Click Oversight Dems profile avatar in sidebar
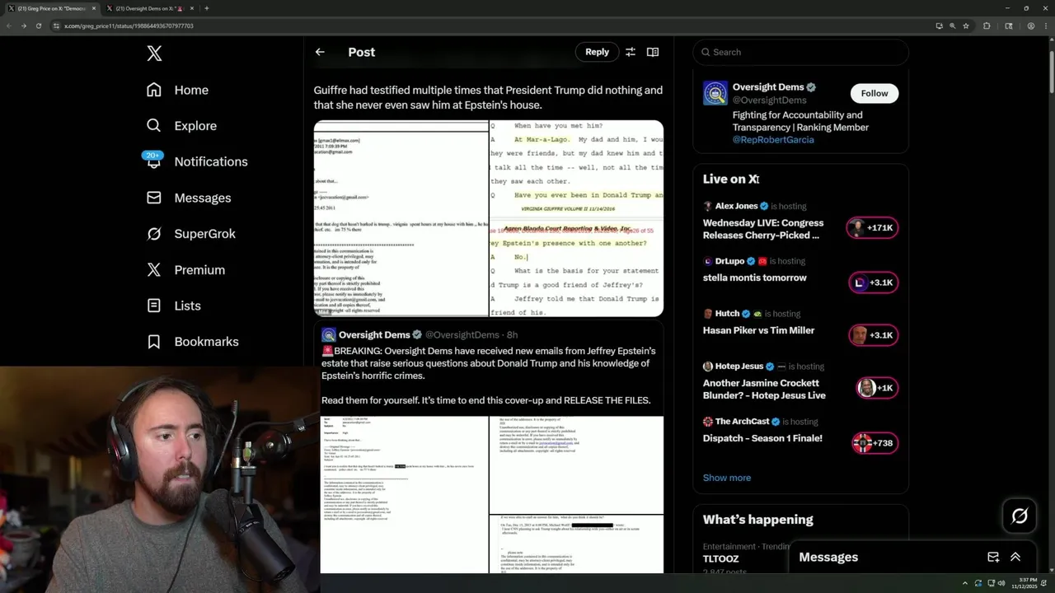This screenshot has width=1055, height=593. pos(715,93)
